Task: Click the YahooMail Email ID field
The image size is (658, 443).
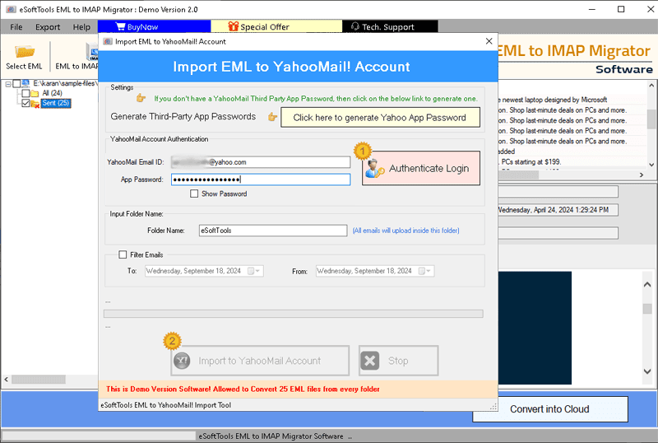Action: tap(261, 162)
